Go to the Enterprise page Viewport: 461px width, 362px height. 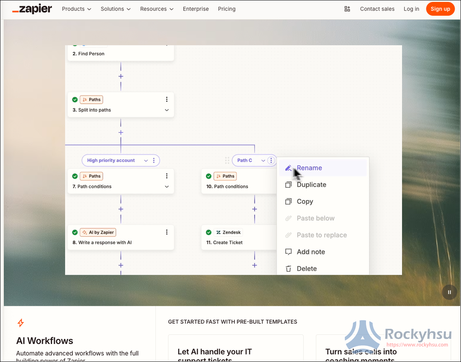(x=196, y=9)
